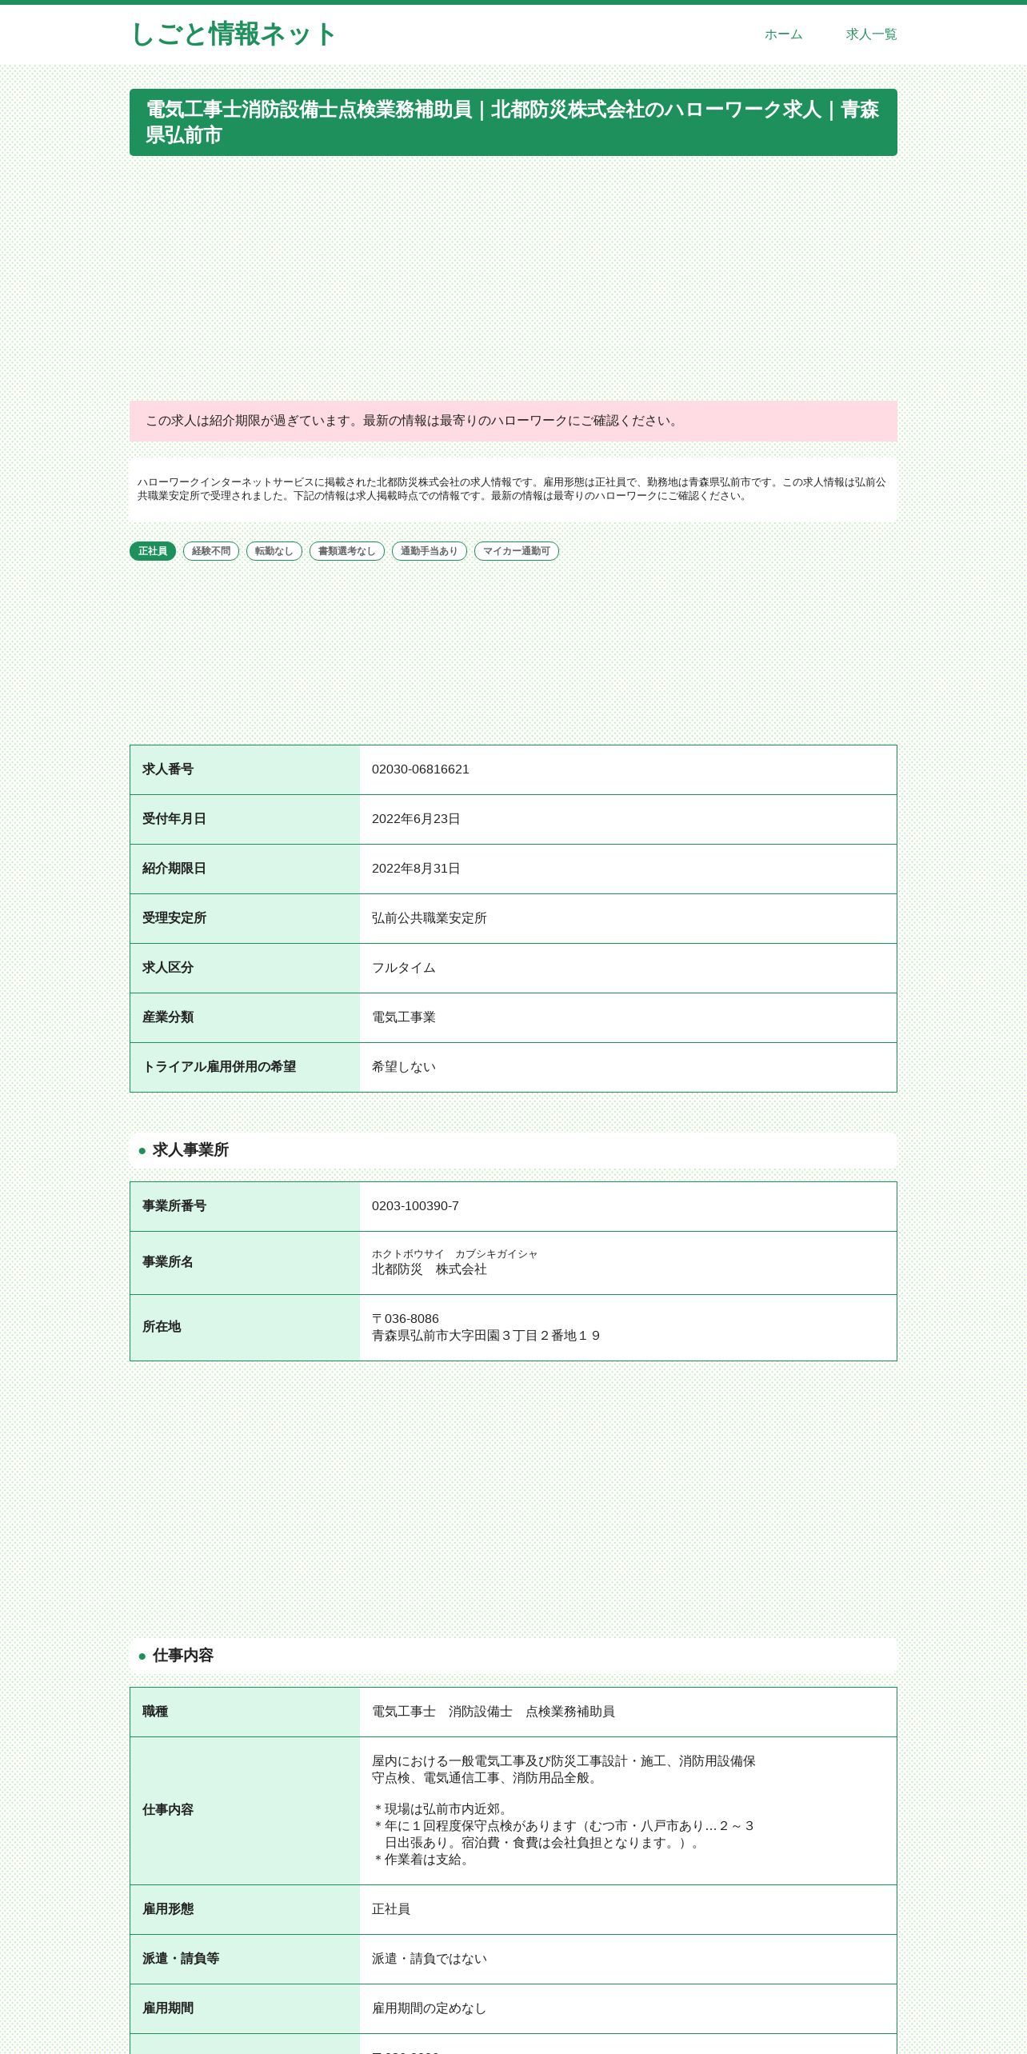The image size is (1027, 2054).
Task: Click the 転勤なし tag badge
Action: 274,551
